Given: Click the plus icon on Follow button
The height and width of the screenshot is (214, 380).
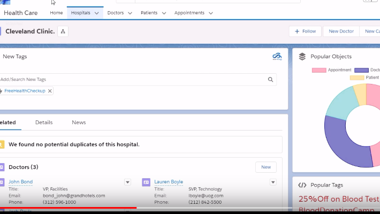Looking at the screenshot, I should (297, 31).
